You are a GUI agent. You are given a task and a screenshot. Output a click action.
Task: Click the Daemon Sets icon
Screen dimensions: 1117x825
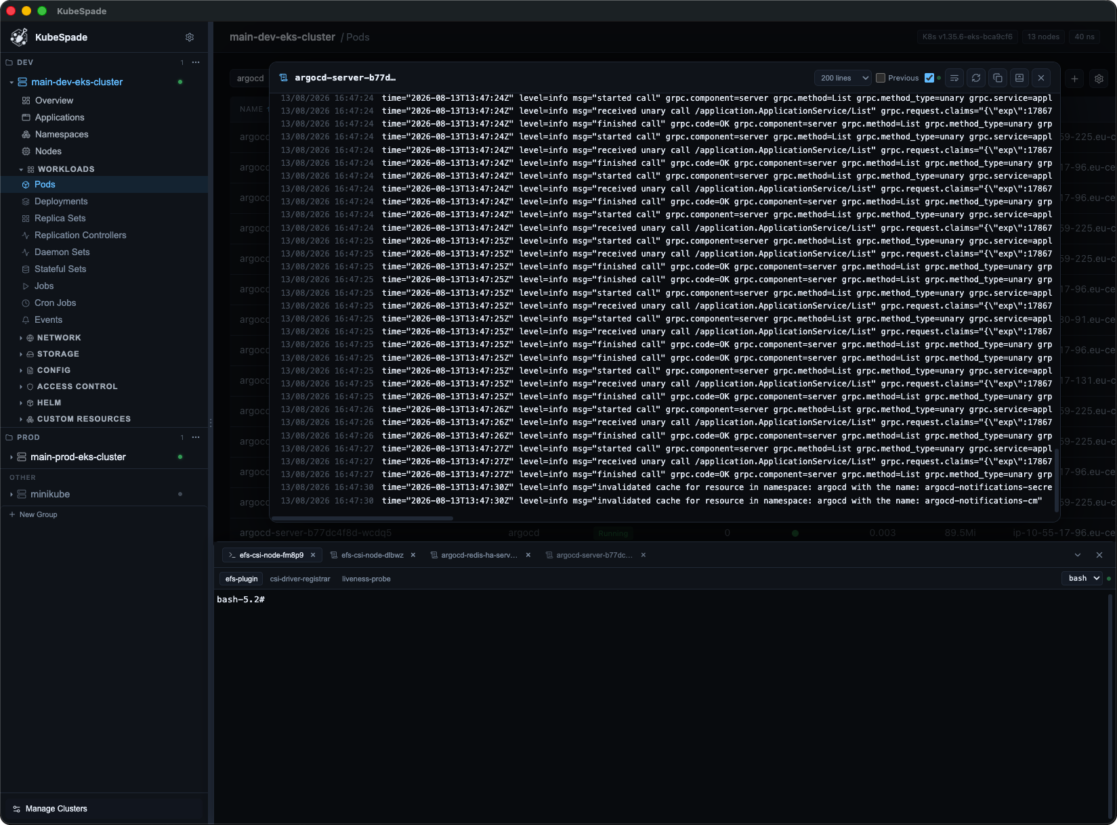point(26,252)
